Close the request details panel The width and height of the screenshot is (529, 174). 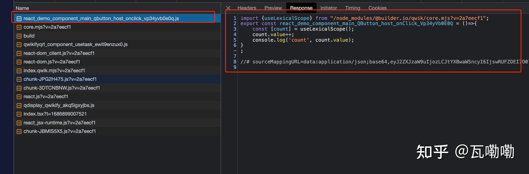click(x=228, y=8)
